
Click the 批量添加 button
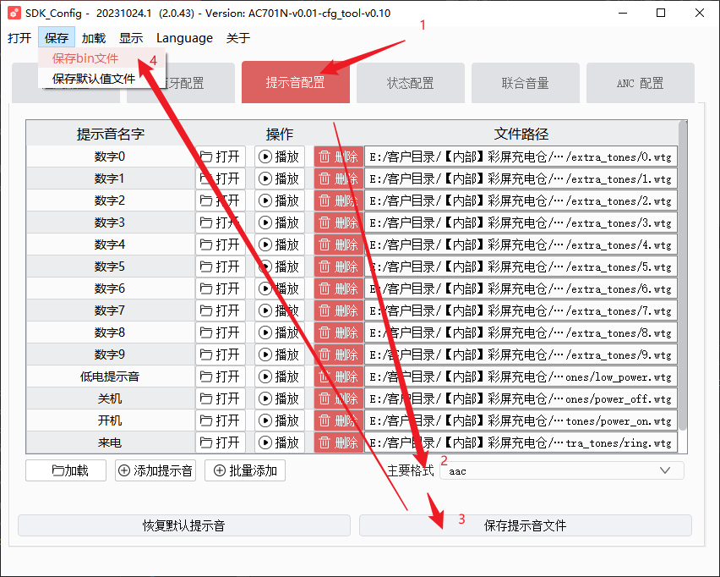pos(245,470)
